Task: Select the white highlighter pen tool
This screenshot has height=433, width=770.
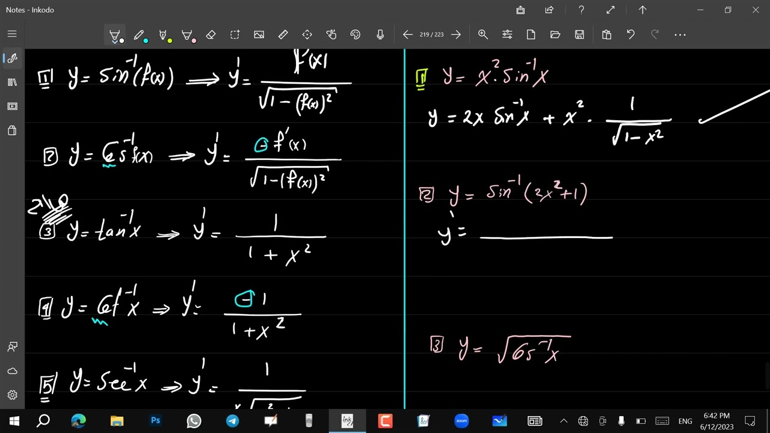Action: click(114, 35)
